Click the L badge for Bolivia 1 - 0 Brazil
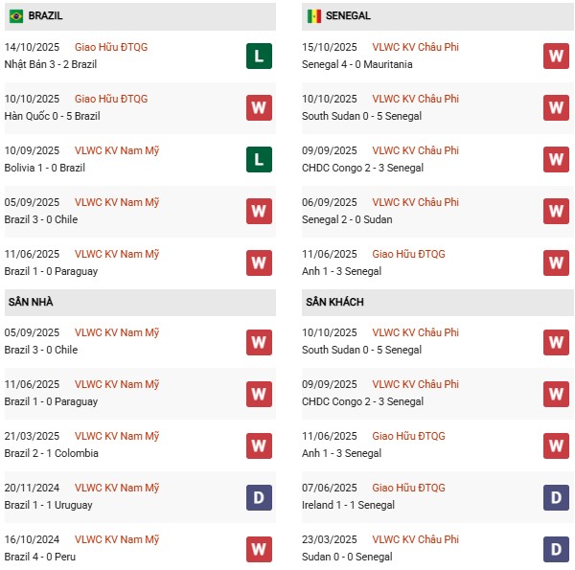Image resolution: width=575 pixels, height=570 pixels. pos(258,160)
